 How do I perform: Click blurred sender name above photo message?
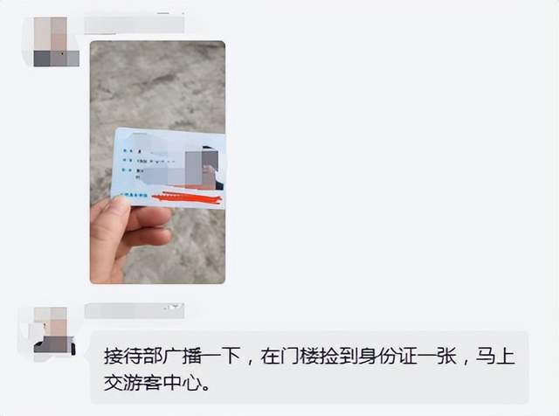tap(135, 24)
